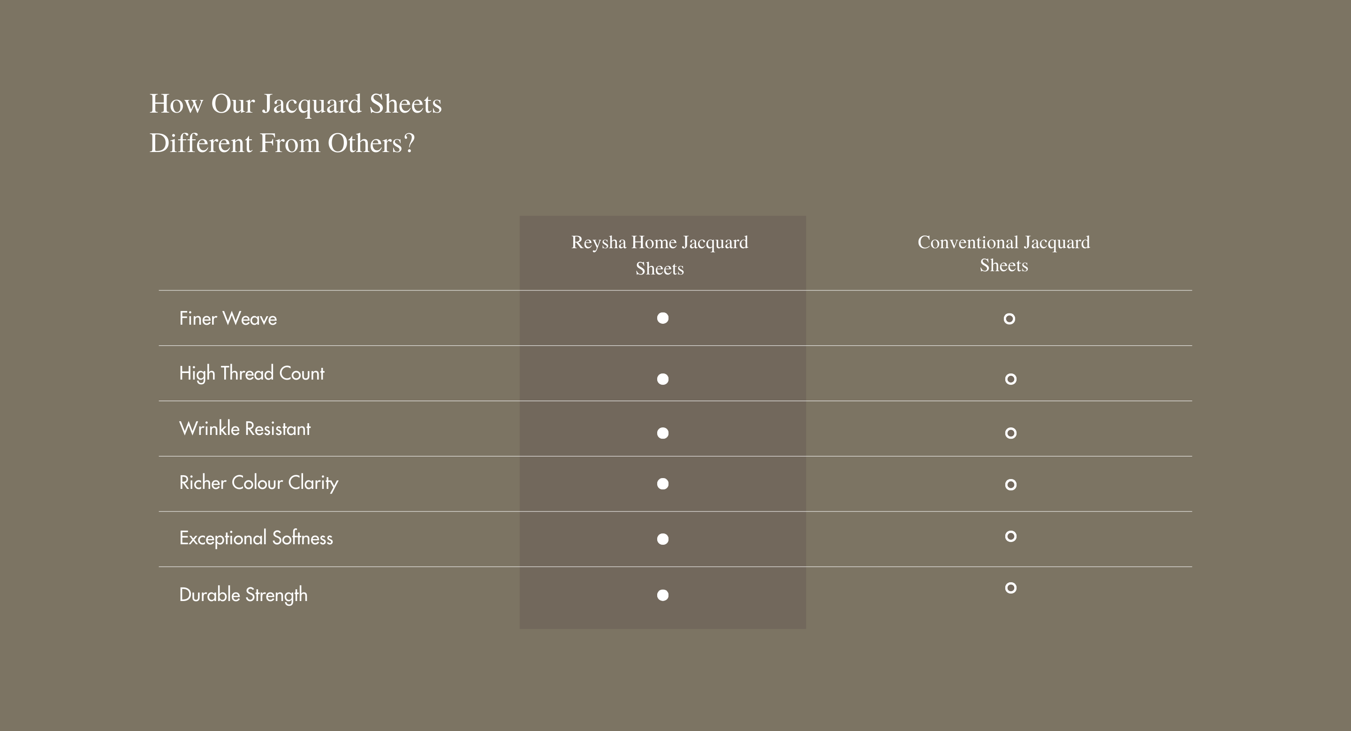Click the hollow circle in Finer Weave row
The width and height of the screenshot is (1351, 731).
(x=1009, y=319)
